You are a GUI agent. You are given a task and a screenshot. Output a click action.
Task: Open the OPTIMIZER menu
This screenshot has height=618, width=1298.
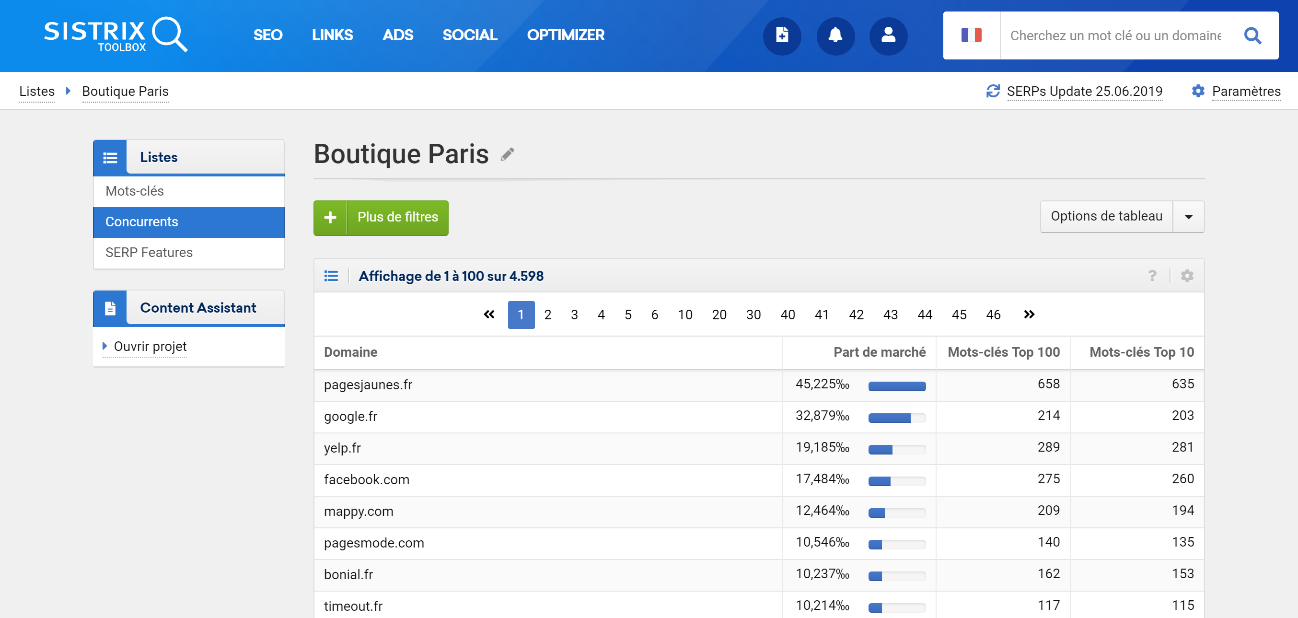click(x=565, y=35)
